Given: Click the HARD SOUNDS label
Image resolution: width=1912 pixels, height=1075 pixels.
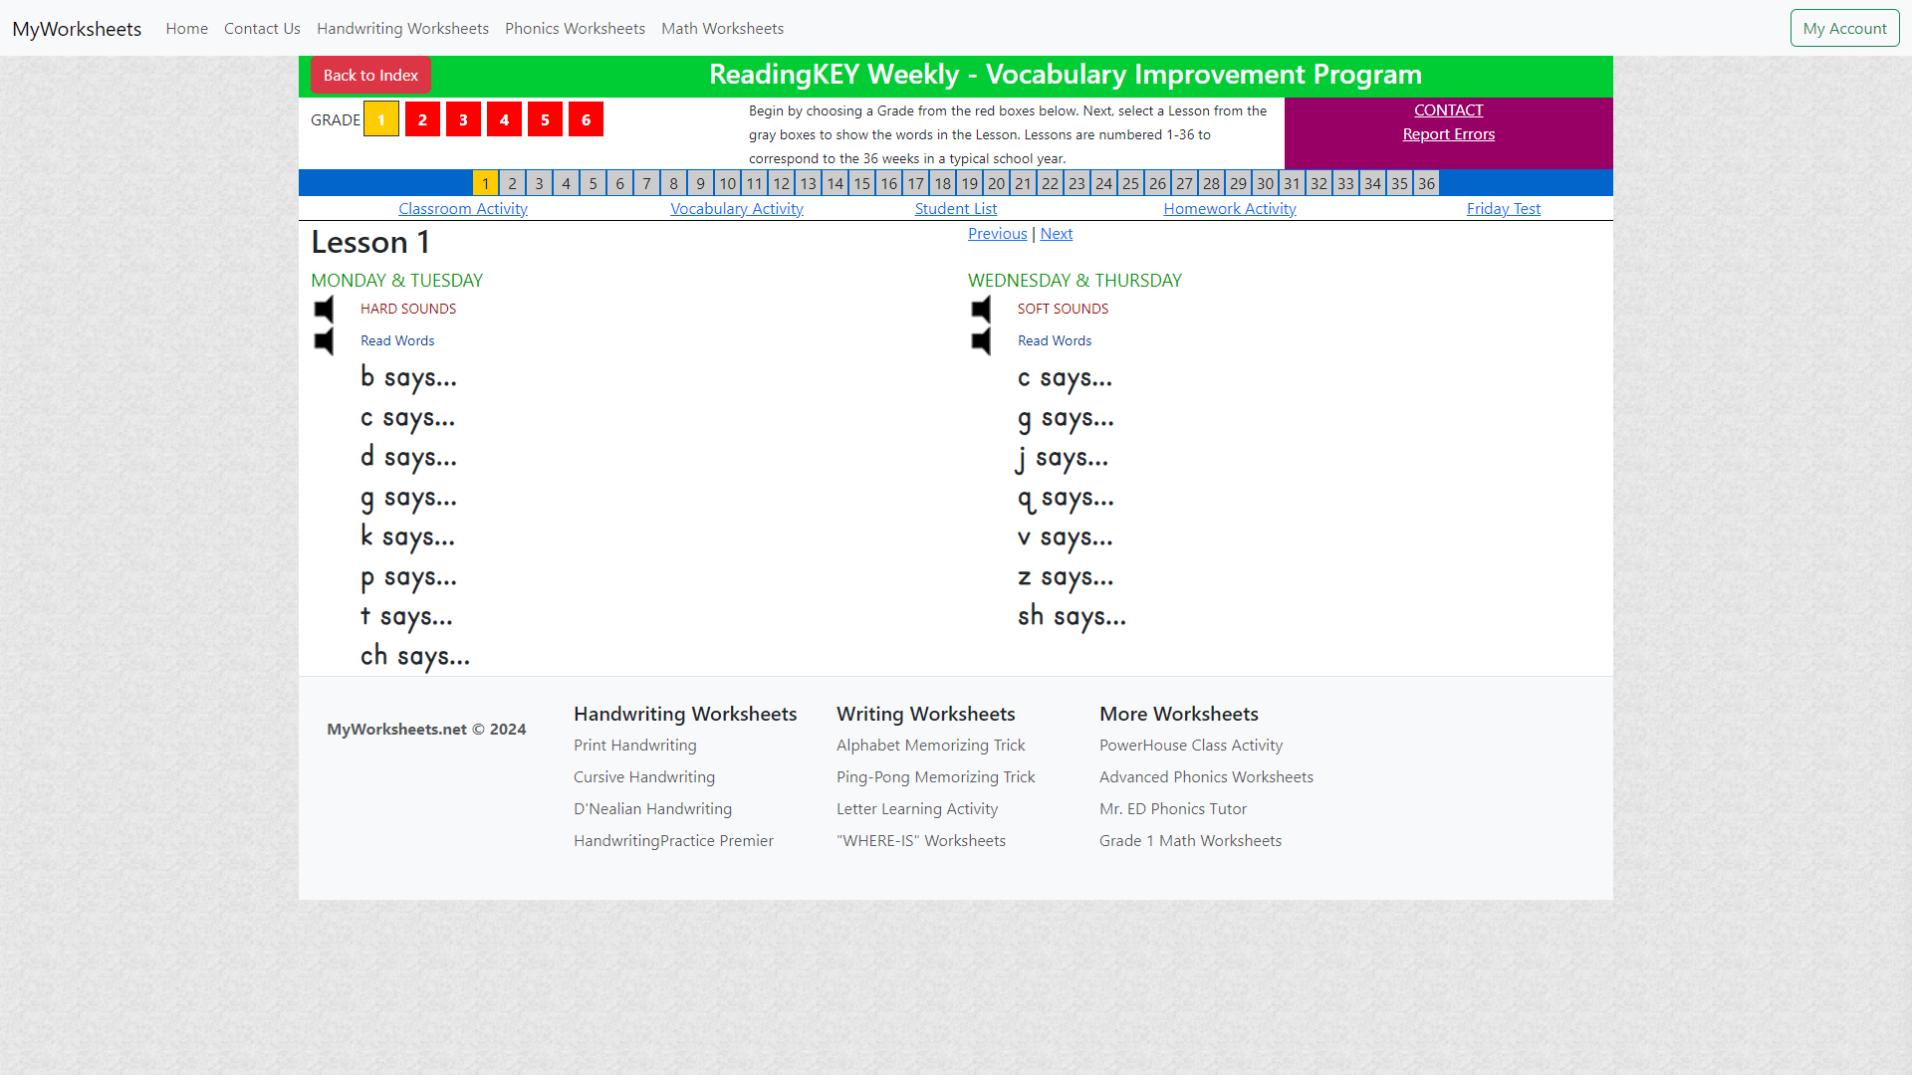Looking at the screenshot, I should 408,310.
